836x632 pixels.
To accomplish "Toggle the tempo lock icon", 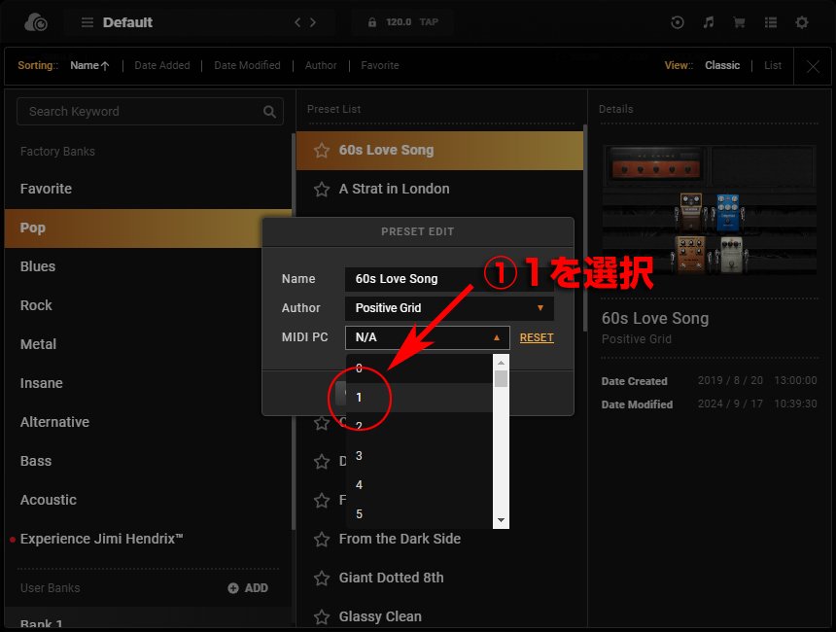I will pyautogui.click(x=372, y=22).
